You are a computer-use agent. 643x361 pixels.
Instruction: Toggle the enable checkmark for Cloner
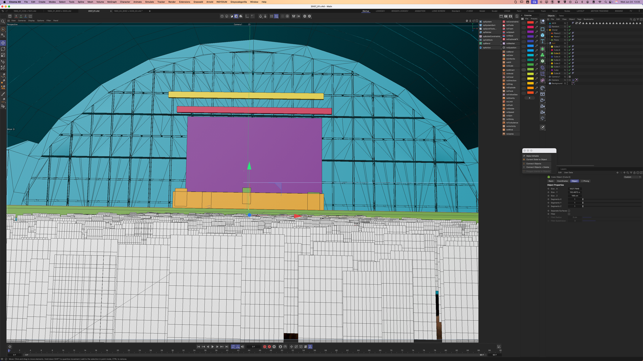coord(569,30)
